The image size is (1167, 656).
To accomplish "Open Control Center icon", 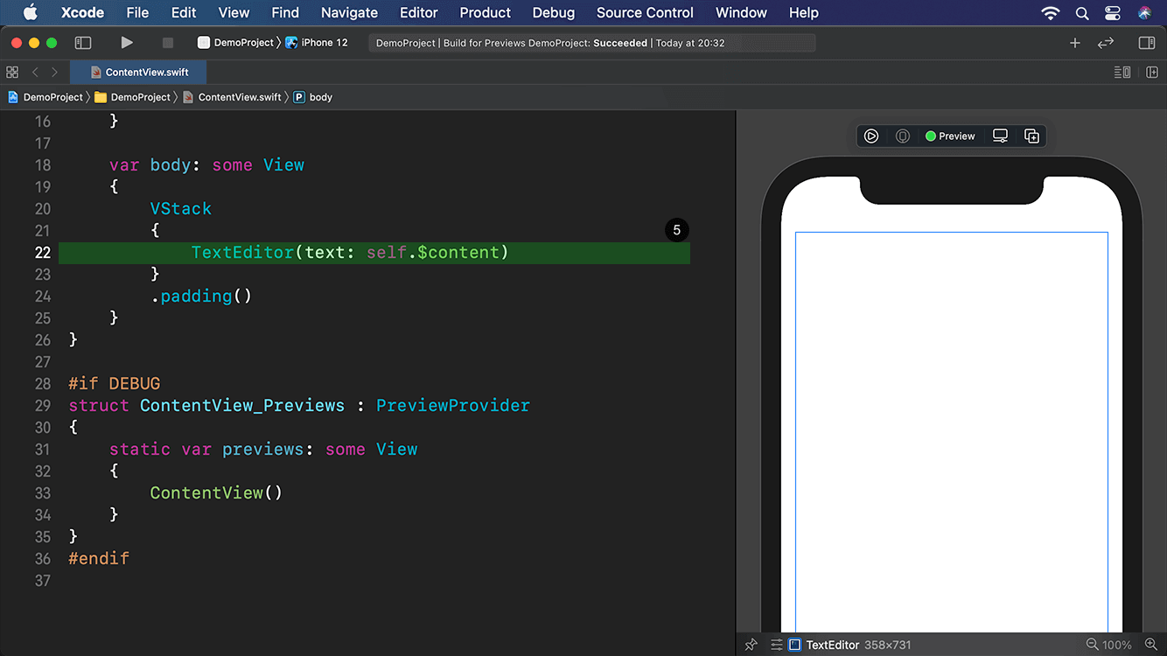I will pos(1113,13).
